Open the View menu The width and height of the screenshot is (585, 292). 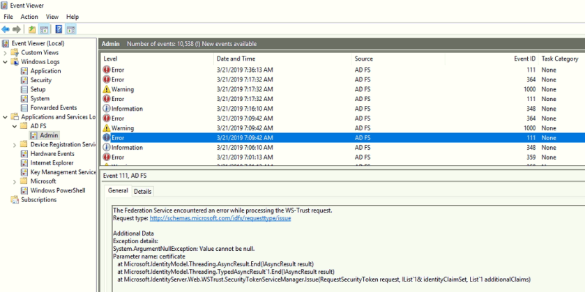point(52,17)
